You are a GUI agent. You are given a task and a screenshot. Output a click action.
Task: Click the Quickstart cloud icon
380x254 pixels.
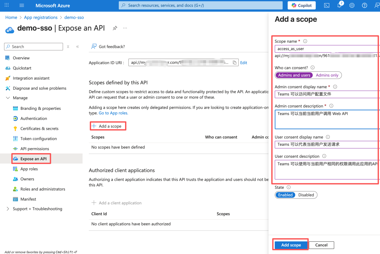pyautogui.click(x=7, y=68)
